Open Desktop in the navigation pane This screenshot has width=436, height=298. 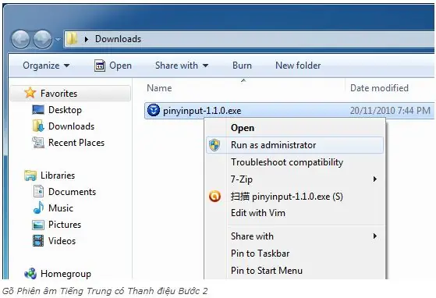[x=65, y=110]
